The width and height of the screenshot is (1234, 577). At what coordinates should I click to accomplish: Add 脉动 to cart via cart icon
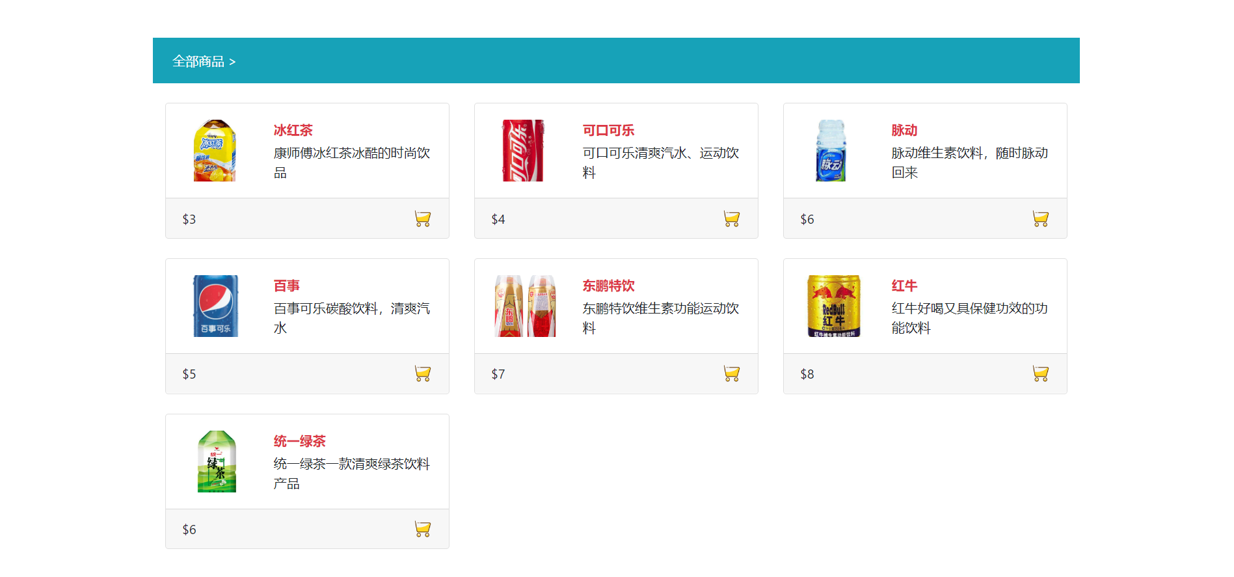point(1041,219)
